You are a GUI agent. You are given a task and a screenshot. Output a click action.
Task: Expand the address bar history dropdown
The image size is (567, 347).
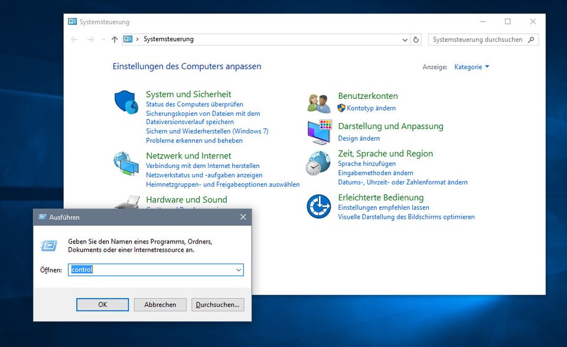click(405, 40)
